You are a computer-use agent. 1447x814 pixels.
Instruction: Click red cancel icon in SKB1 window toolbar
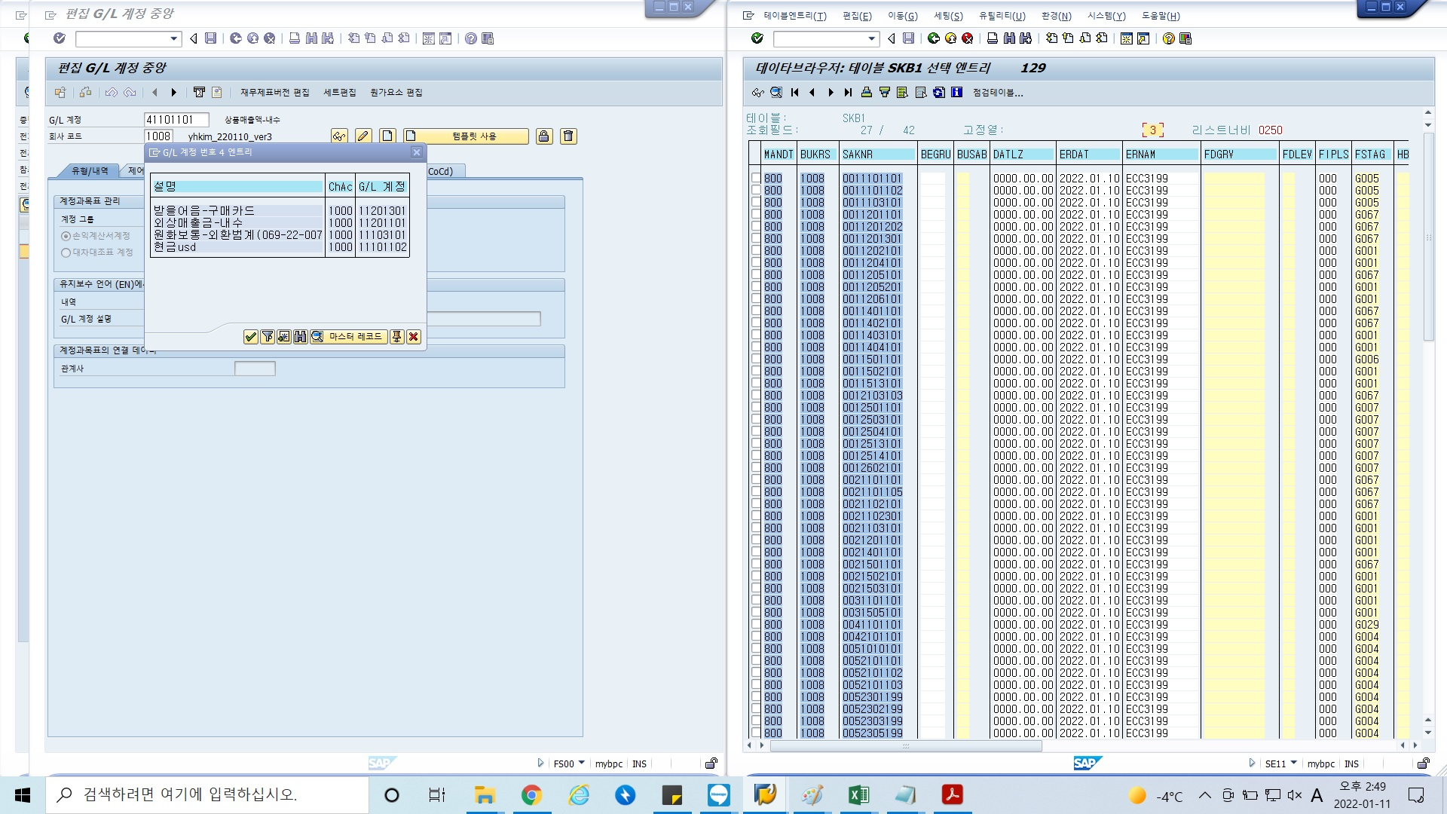968,38
